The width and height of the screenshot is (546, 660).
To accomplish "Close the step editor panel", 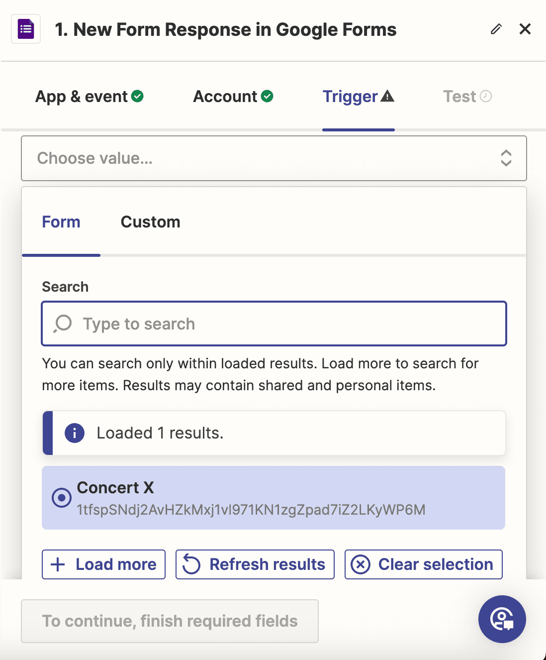I will click(x=525, y=29).
